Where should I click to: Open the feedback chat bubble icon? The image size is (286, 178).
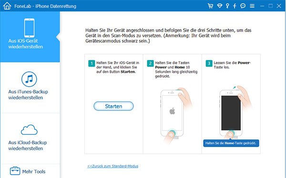[x=243, y=6]
